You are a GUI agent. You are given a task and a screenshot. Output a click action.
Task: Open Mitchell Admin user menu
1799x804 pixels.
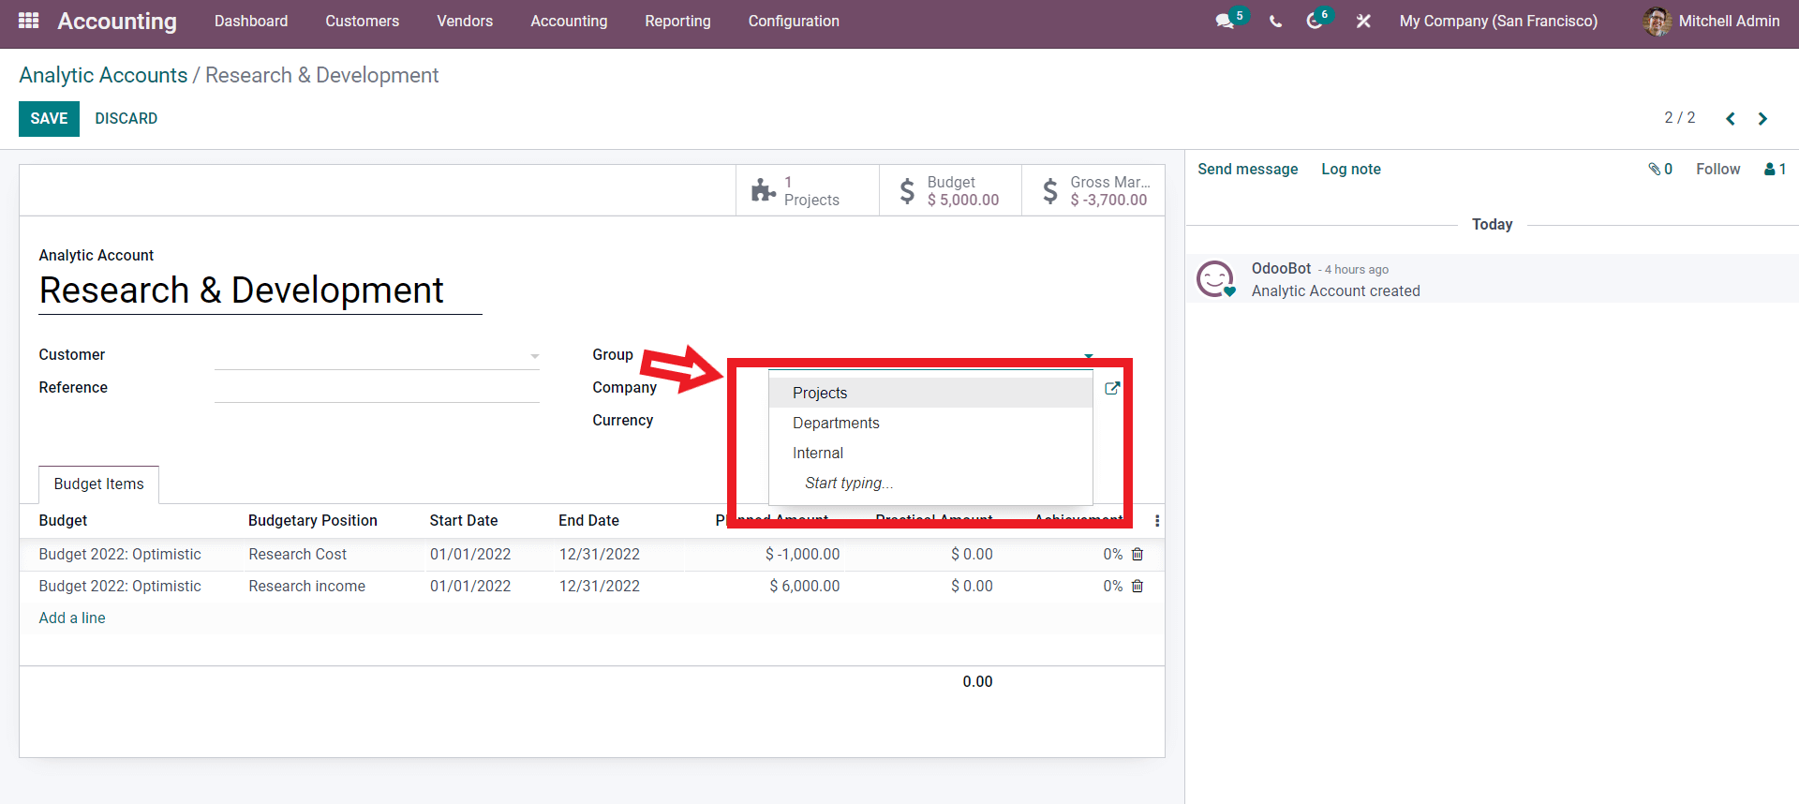tap(1711, 21)
